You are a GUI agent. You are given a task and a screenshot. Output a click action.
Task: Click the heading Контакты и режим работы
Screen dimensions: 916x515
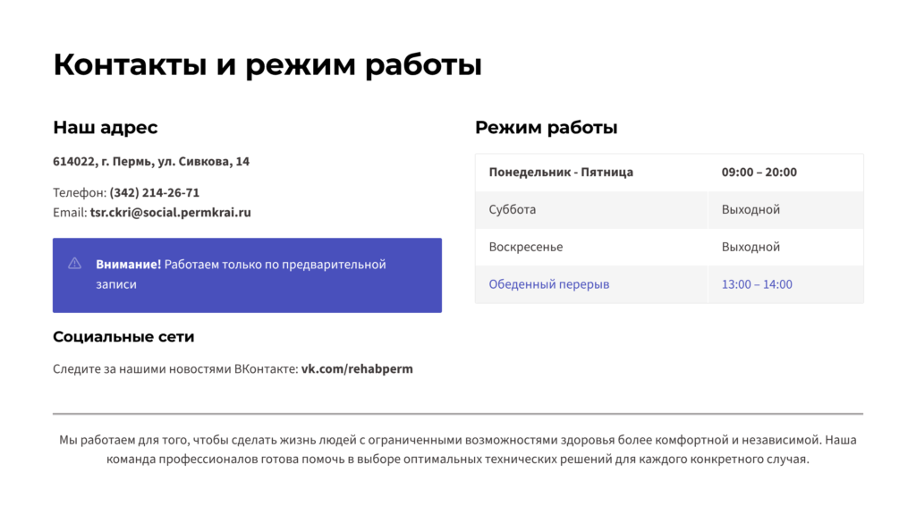[x=267, y=64]
